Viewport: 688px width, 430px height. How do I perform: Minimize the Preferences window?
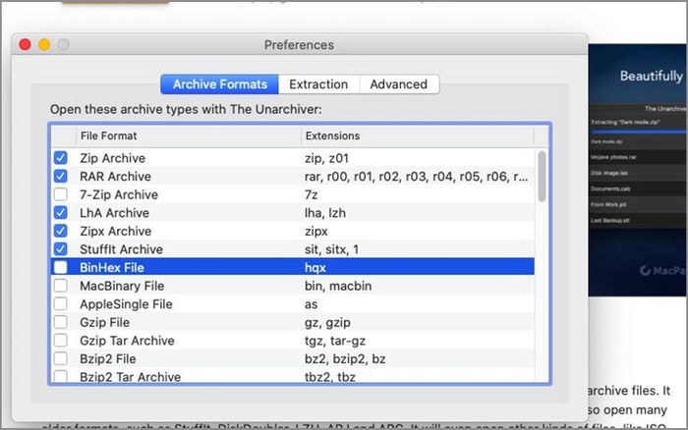pos(44,44)
